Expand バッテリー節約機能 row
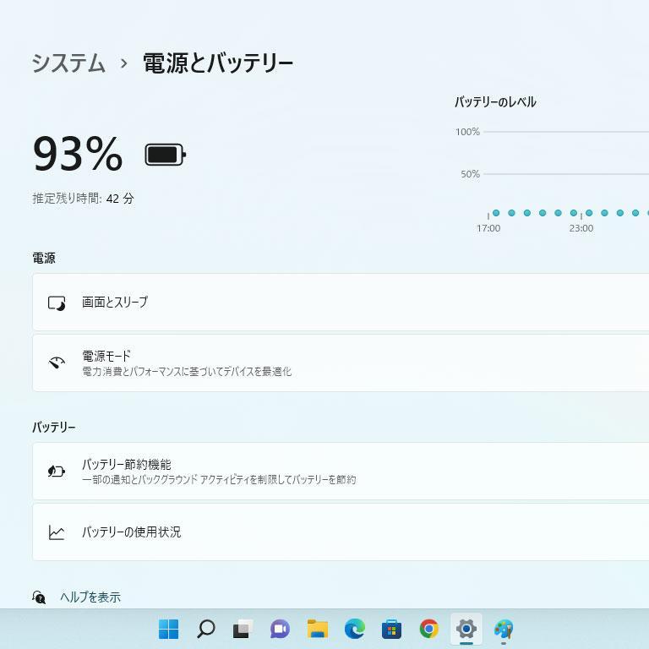The width and height of the screenshot is (649, 649). click(341, 472)
